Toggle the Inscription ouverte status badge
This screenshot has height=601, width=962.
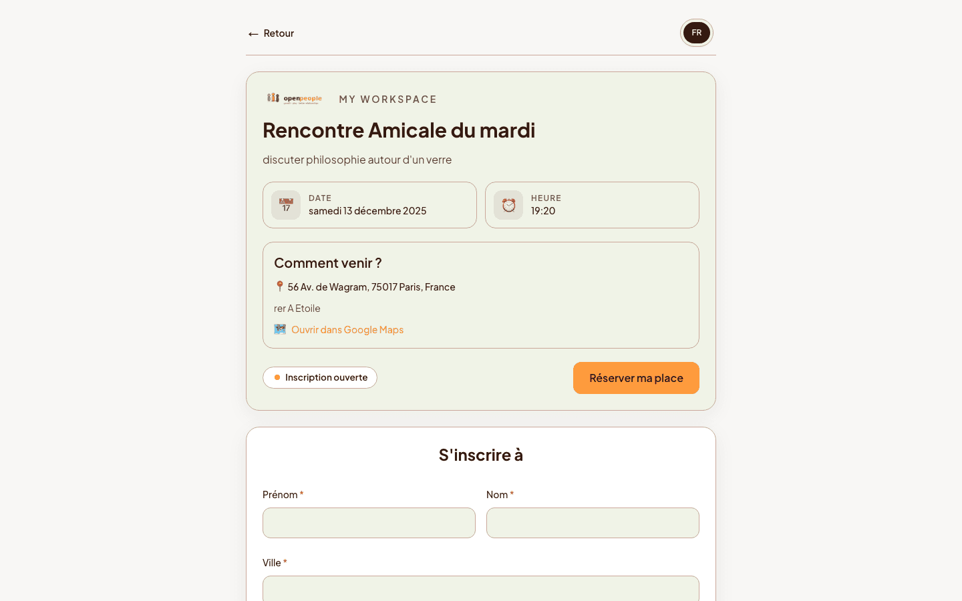(x=320, y=377)
